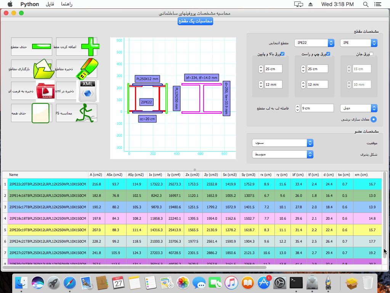This screenshot has width=390, height=293.
Task: Click the green plus add section icon
Action: [90, 47]
